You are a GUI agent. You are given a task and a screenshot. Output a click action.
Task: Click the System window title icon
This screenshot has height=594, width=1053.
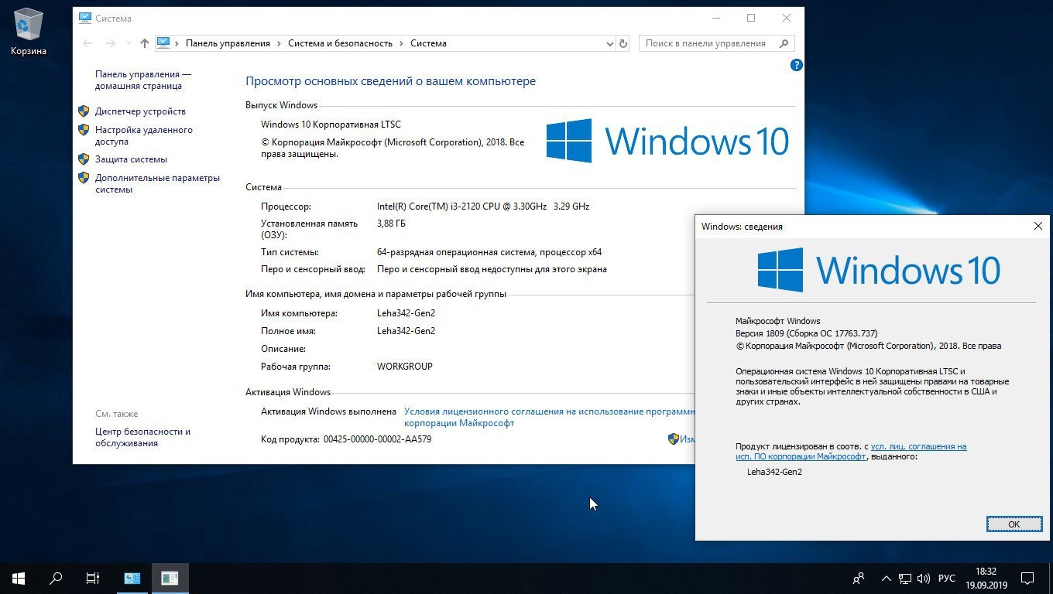click(85, 18)
